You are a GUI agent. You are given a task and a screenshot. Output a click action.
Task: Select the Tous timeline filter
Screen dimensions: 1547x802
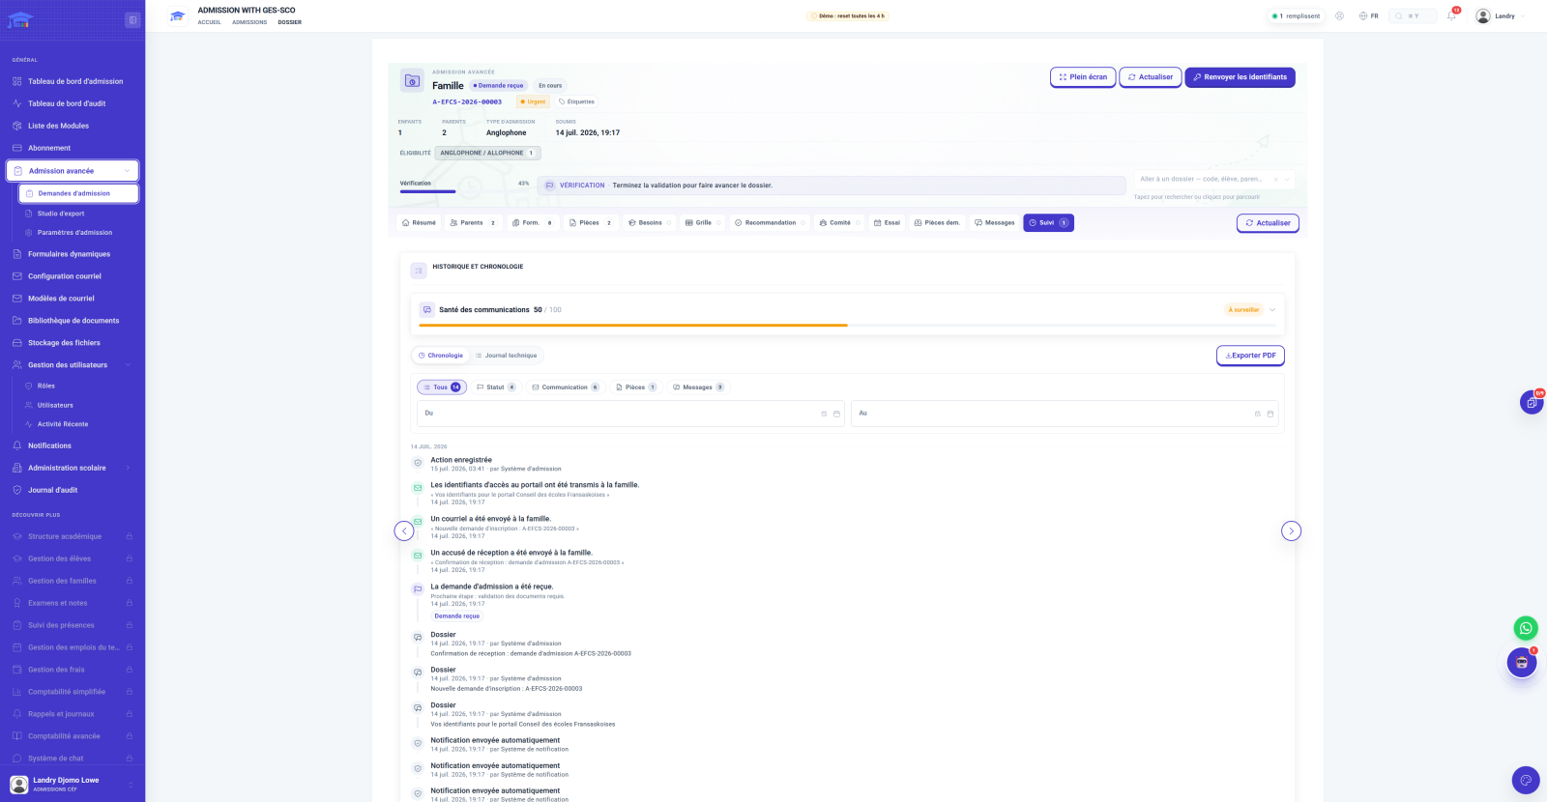tap(442, 387)
